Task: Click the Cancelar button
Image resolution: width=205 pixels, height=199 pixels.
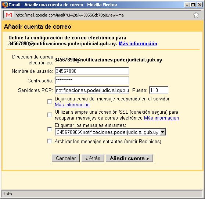Action: click(x=66, y=158)
